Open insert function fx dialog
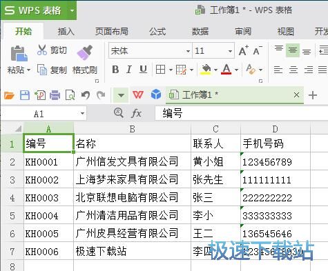 coord(136,113)
